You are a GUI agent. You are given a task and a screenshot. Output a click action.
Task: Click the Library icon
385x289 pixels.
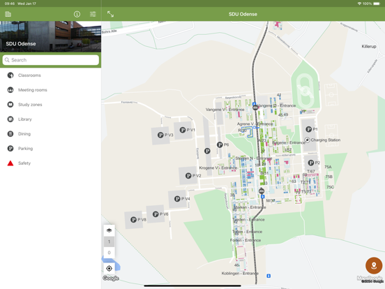point(10,119)
